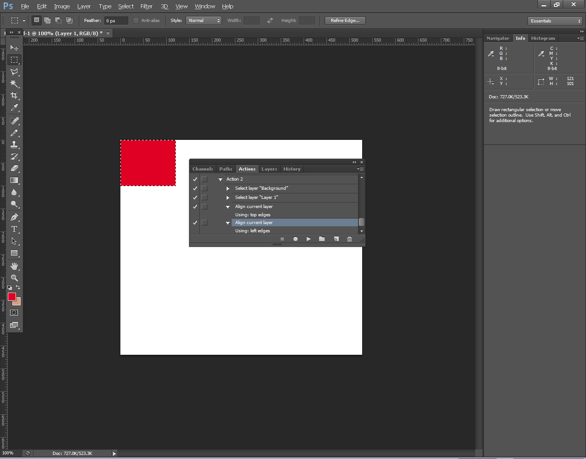Select the Gradient tool
Viewport: 586px width, 459px height.
[14, 180]
